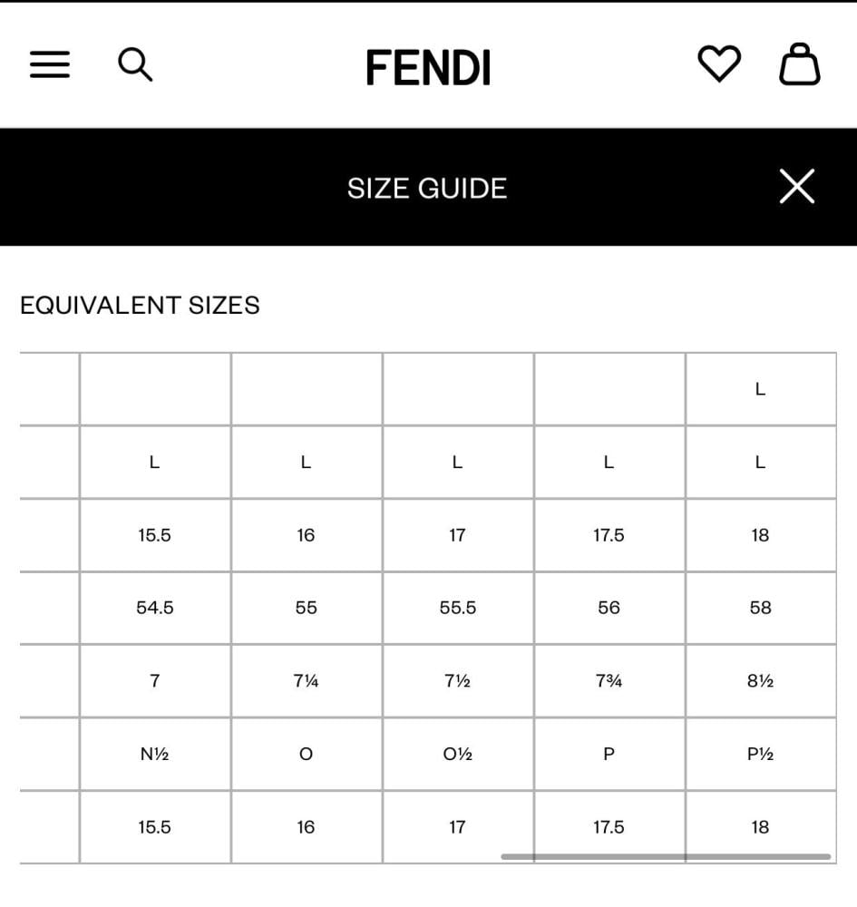Screen dimensions: 857x907
Task: Select the O½ size cell
Action: pos(458,754)
